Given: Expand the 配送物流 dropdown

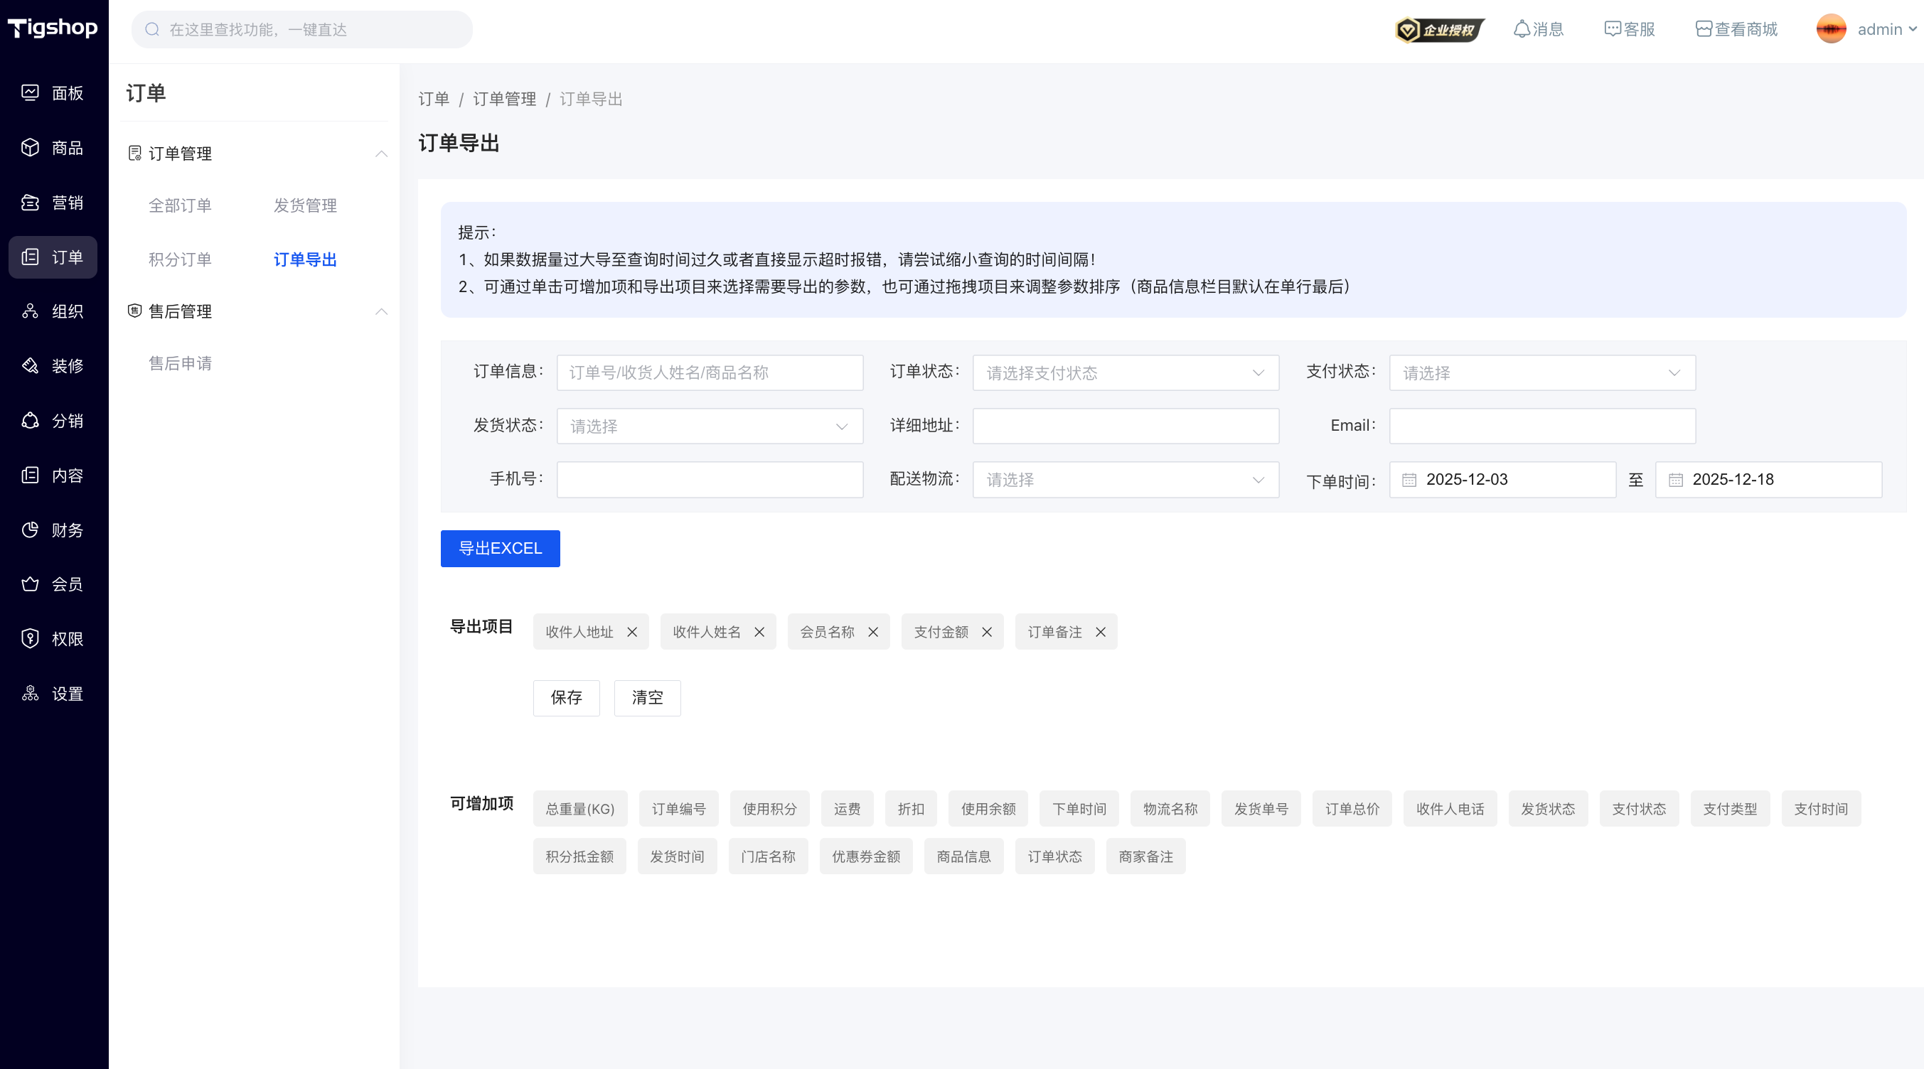Looking at the screenshot, I should (x=1125, y=479).
